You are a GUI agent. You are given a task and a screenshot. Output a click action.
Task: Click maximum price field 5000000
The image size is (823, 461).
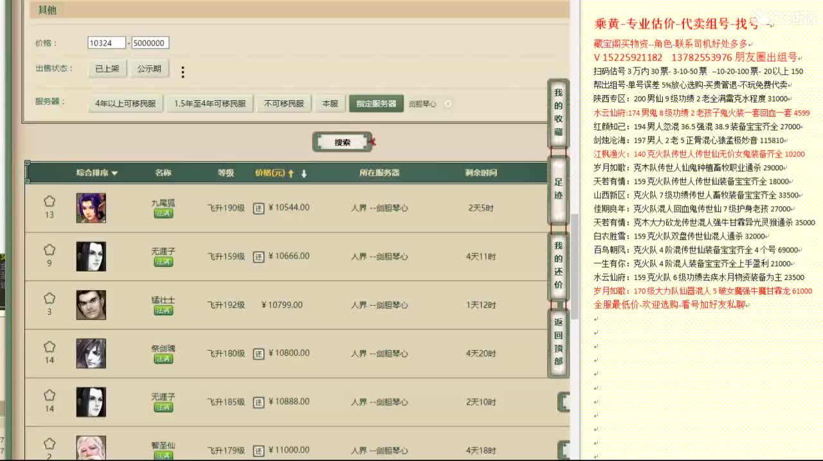click(150, 43)
